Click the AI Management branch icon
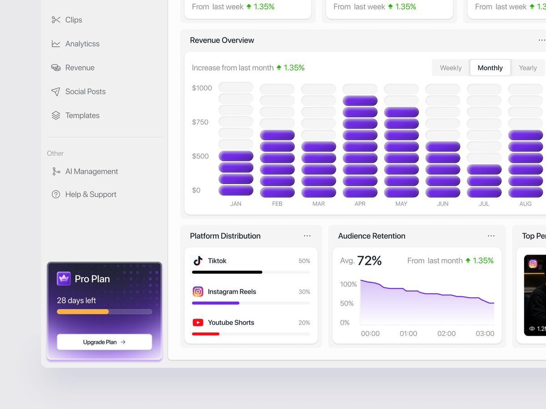546x409 pixels. point(56,171)
